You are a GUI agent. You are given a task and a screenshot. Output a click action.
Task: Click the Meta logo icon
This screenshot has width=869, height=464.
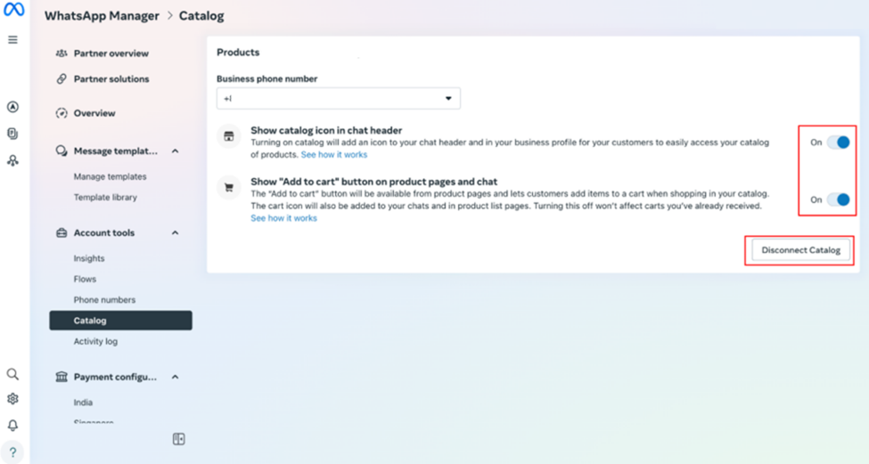pos(13,10)
